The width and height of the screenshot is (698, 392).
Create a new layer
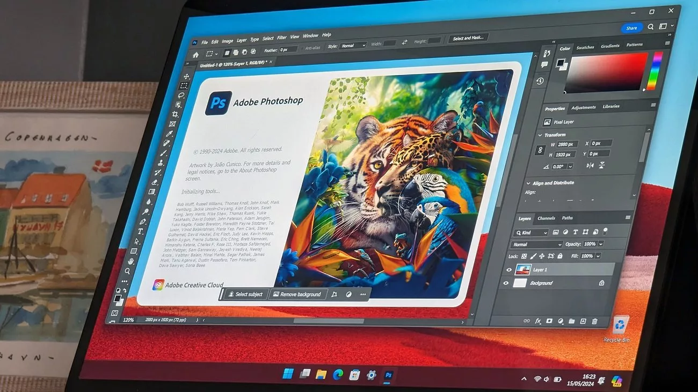(x=583, y=321)
